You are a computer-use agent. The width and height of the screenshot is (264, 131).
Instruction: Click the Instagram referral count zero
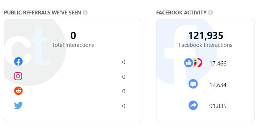[x=124, y=77]
